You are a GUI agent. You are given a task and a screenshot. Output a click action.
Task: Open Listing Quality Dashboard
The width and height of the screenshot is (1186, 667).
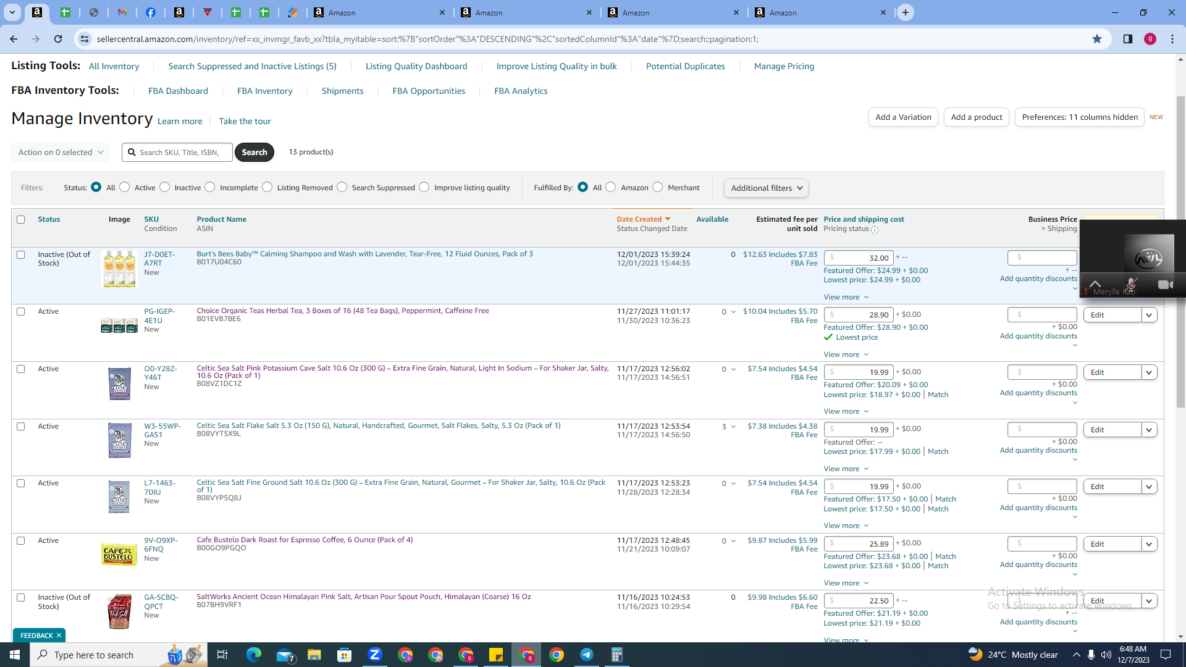click(x=416, y=66)
